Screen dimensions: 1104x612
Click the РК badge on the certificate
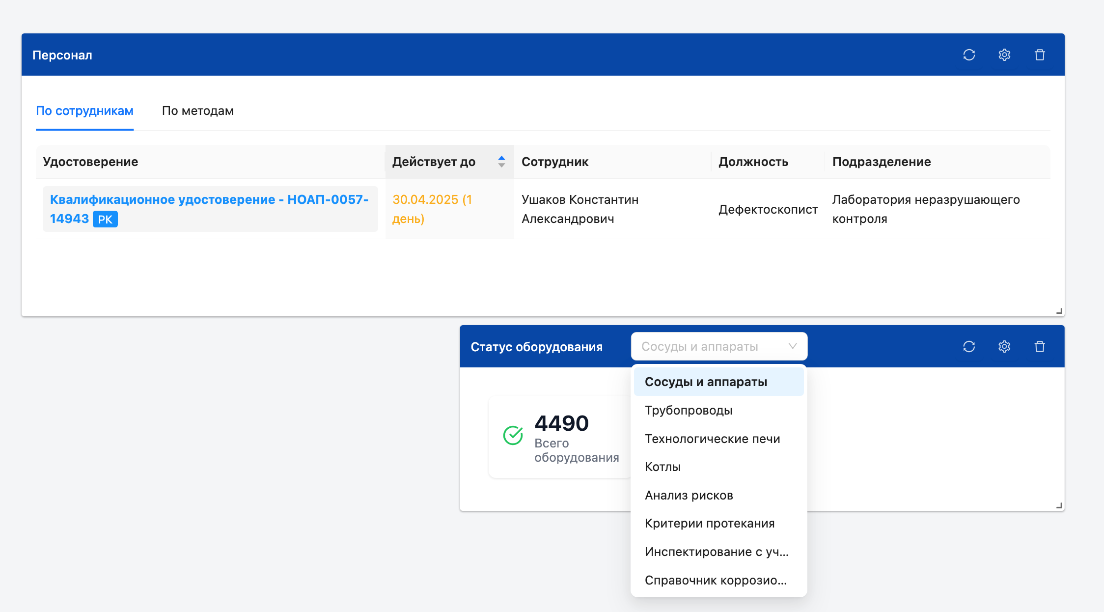point(105,219)
